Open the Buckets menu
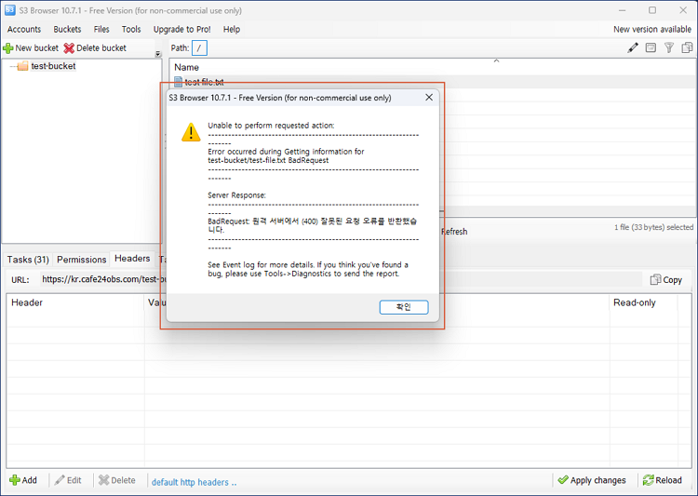The width and height of the screenshot is (698, 496). click(67, 30)
